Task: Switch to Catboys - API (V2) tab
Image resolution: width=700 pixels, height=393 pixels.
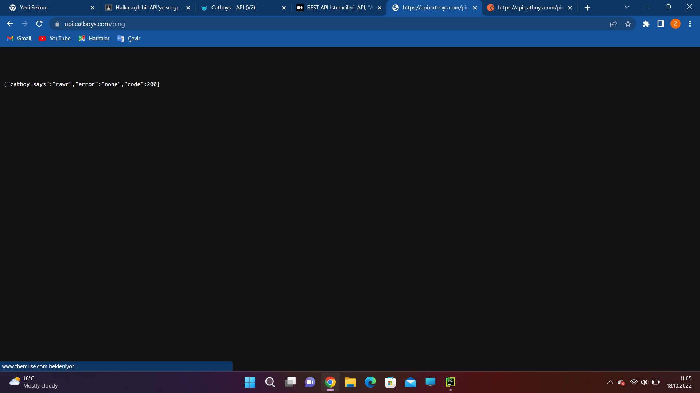Action: [x=233, y=8]
